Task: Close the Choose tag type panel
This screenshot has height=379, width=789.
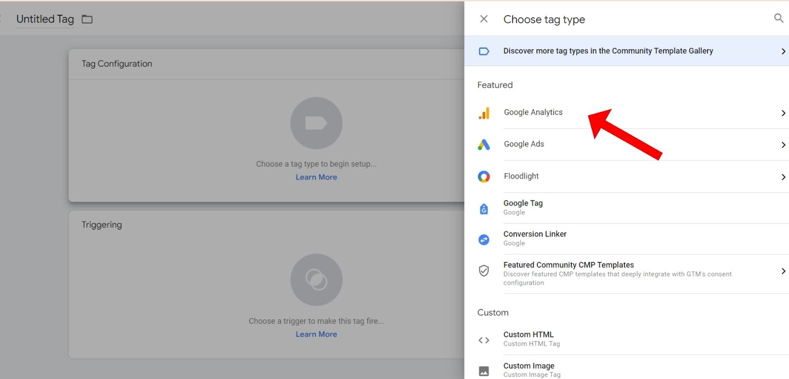Action: (x=484, y=19)
